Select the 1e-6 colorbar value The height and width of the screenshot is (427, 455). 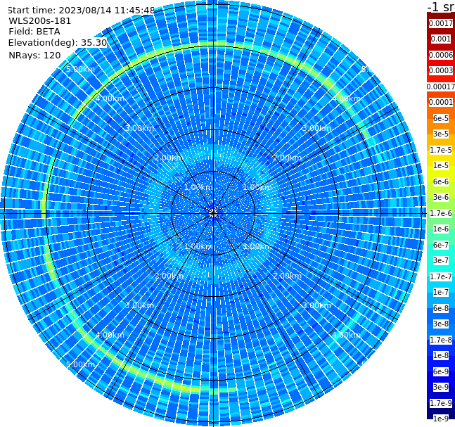click(x=441, y=229)
